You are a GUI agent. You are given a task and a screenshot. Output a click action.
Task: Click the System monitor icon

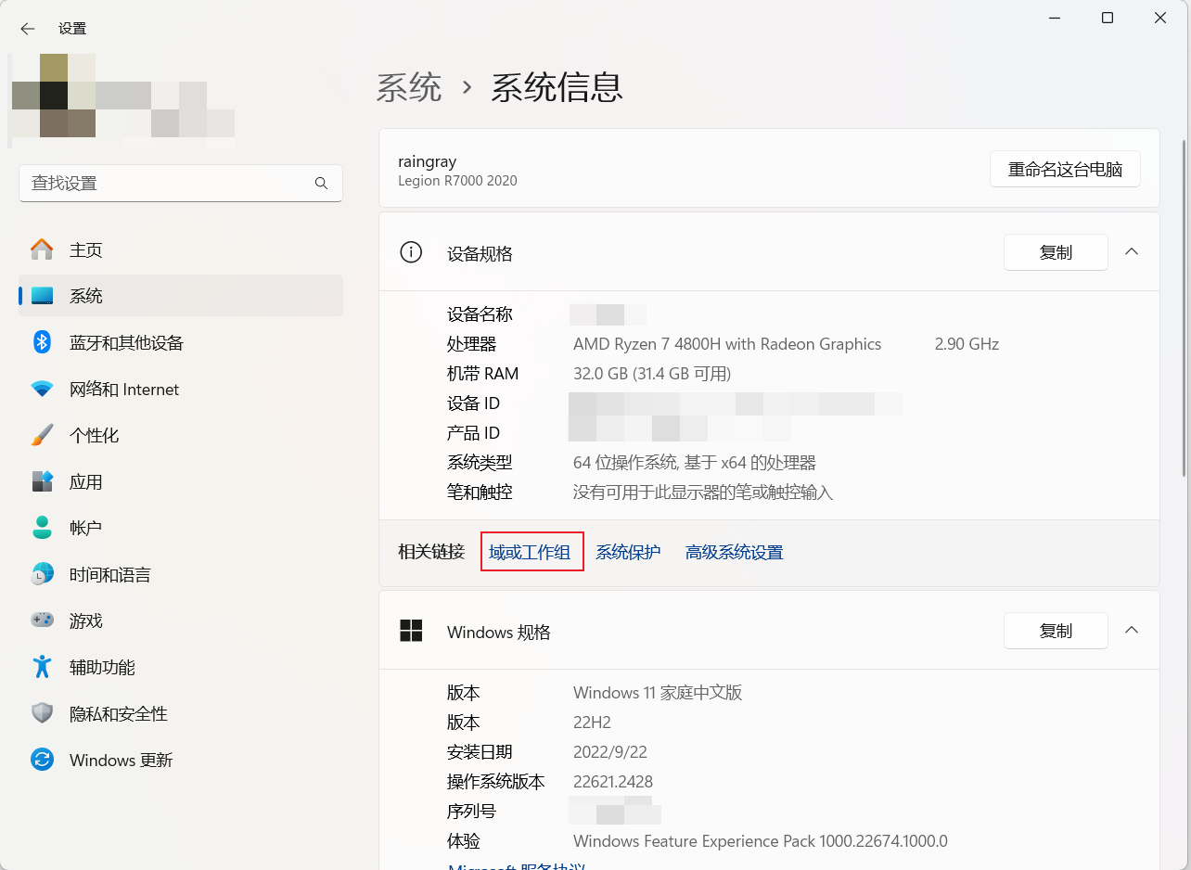tap(42, 296)
